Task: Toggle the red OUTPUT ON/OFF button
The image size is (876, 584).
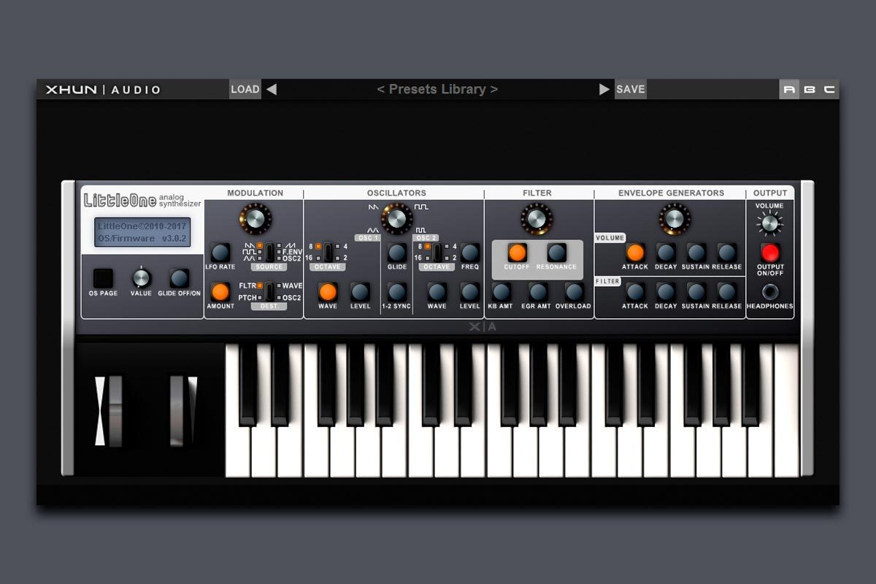Action: tap(770, 253)
